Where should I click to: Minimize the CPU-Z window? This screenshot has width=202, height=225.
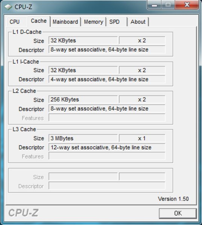(154, 5)
